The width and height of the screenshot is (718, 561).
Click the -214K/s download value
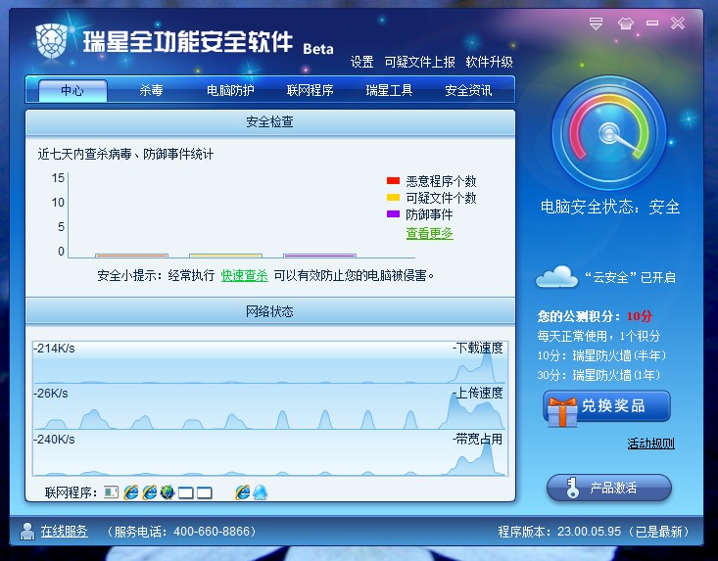click(54, 349)
